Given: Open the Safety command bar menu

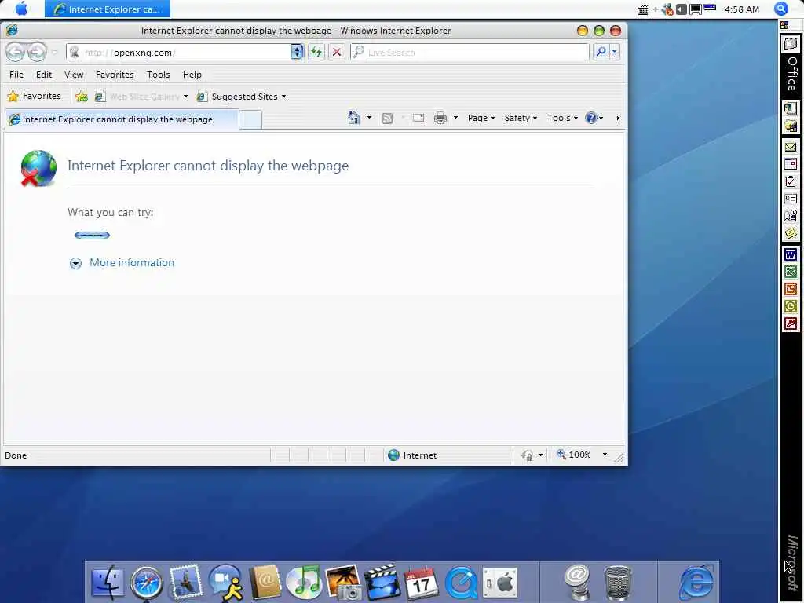Looking at the screenshot, I should tap(521, 118).
